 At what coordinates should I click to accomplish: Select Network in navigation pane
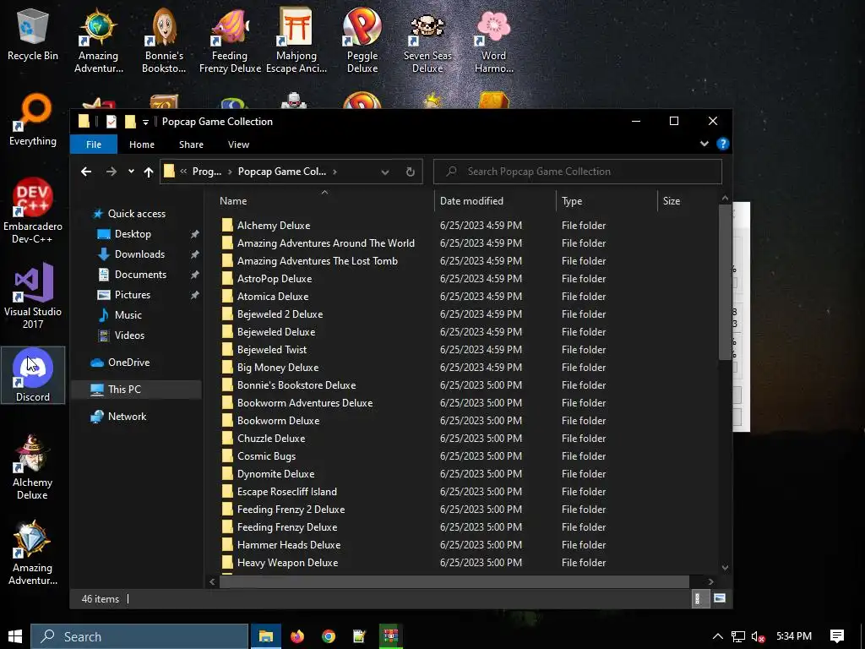tap(127, 417)
